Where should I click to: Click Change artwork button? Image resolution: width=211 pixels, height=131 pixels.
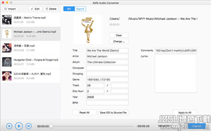119,41
